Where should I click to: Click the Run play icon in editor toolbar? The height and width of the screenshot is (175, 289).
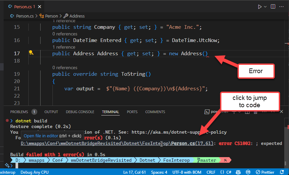pos(260,6)
